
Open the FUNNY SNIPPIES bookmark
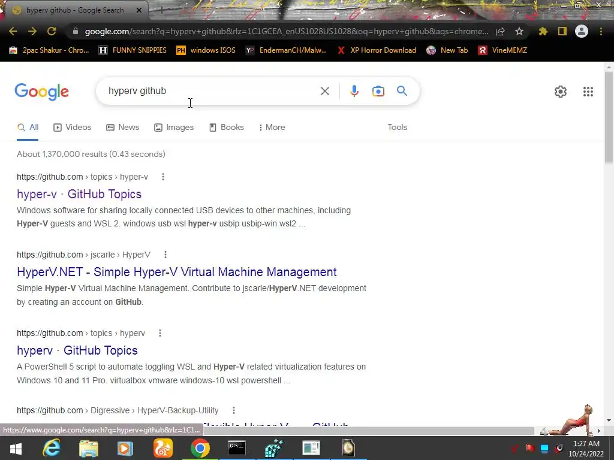133,50
